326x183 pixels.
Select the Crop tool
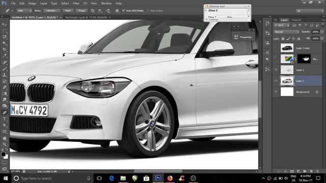point(5,49)
